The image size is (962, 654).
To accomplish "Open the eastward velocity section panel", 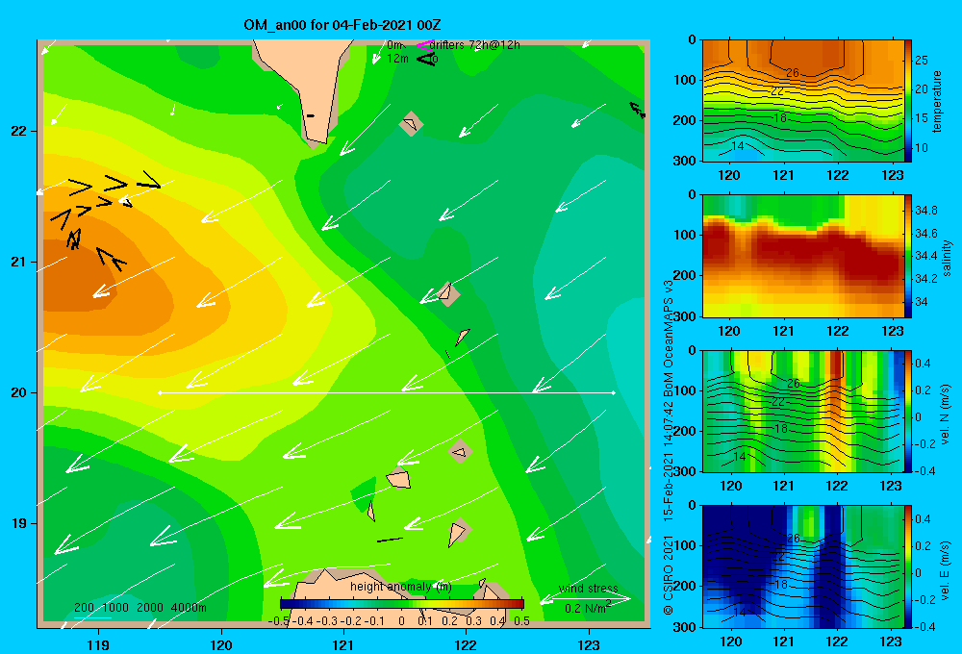I will pyautogui.click(x=803, y=566).
